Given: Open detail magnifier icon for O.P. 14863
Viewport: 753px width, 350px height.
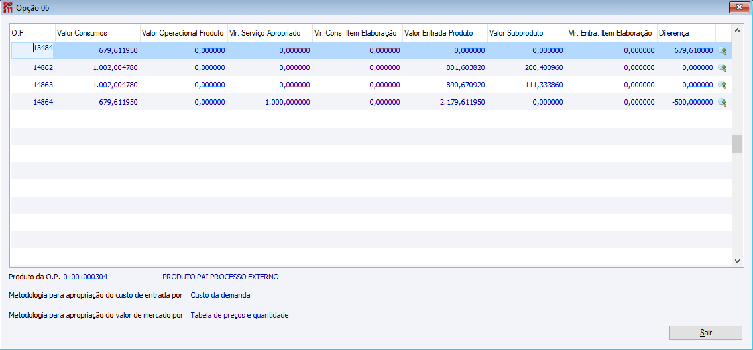Looking at the screenshot, I should [722, 85].
